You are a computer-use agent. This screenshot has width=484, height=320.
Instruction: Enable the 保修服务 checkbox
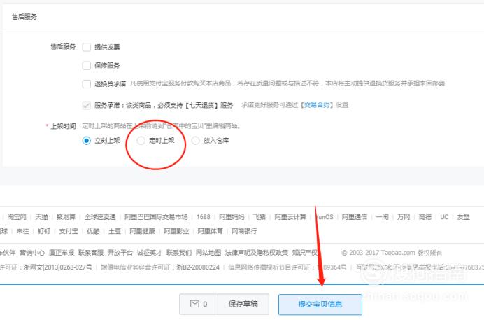click(87, 66)
